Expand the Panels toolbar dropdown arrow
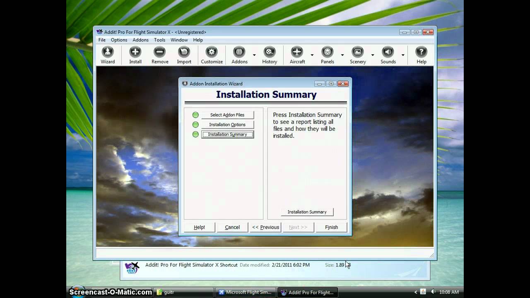Screen dimensions: 530x298 (x=342, y=55)
